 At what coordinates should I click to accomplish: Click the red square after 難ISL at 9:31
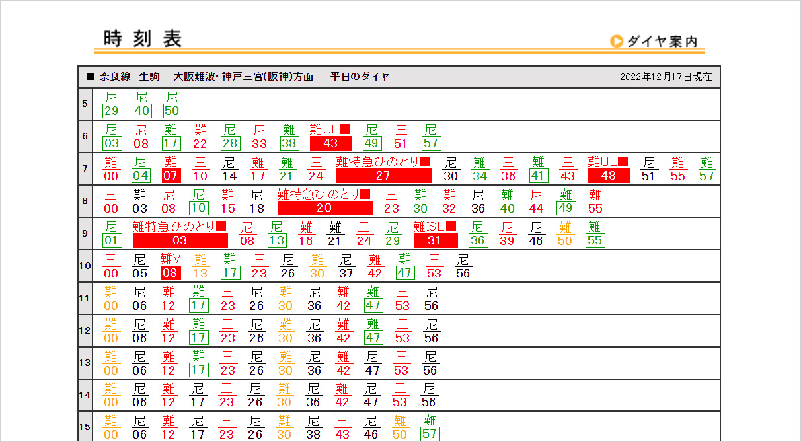coord(451,227)
